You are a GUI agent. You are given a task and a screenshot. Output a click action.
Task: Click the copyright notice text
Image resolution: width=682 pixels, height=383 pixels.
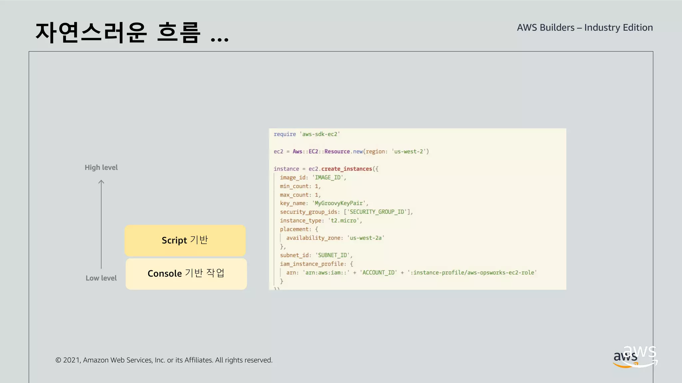click(x=164, y=360)
